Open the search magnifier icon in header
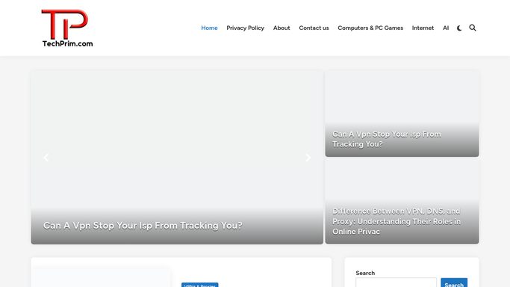 [x=473, y=28]
